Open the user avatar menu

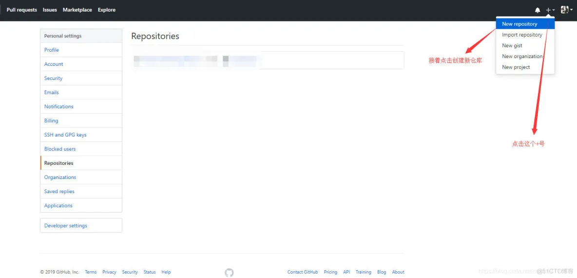click(x=566, y=10)
